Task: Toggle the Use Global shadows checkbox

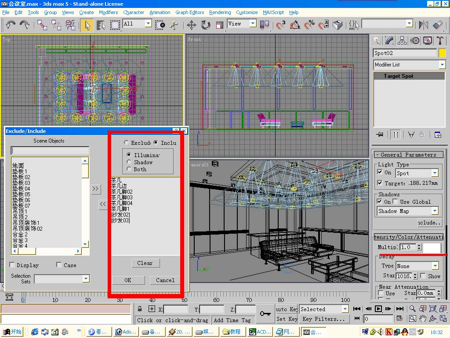Action: pyautogui.click(x=396, y=202)
